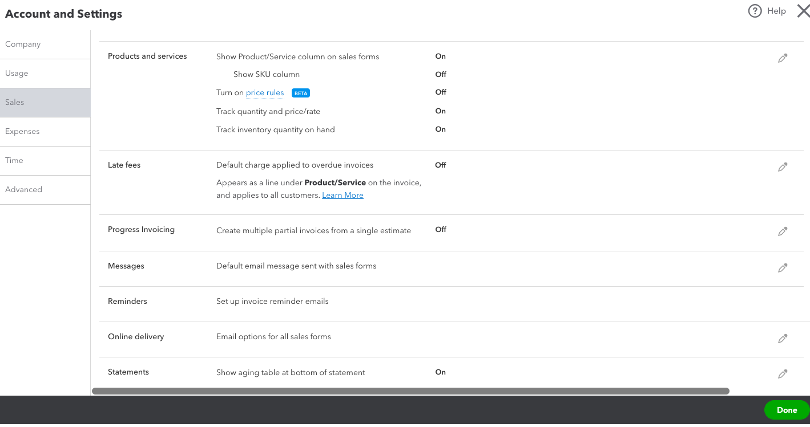Open the Advanced settings tab
The width and height of the screenshot is (810, 427).
[23, 190]
